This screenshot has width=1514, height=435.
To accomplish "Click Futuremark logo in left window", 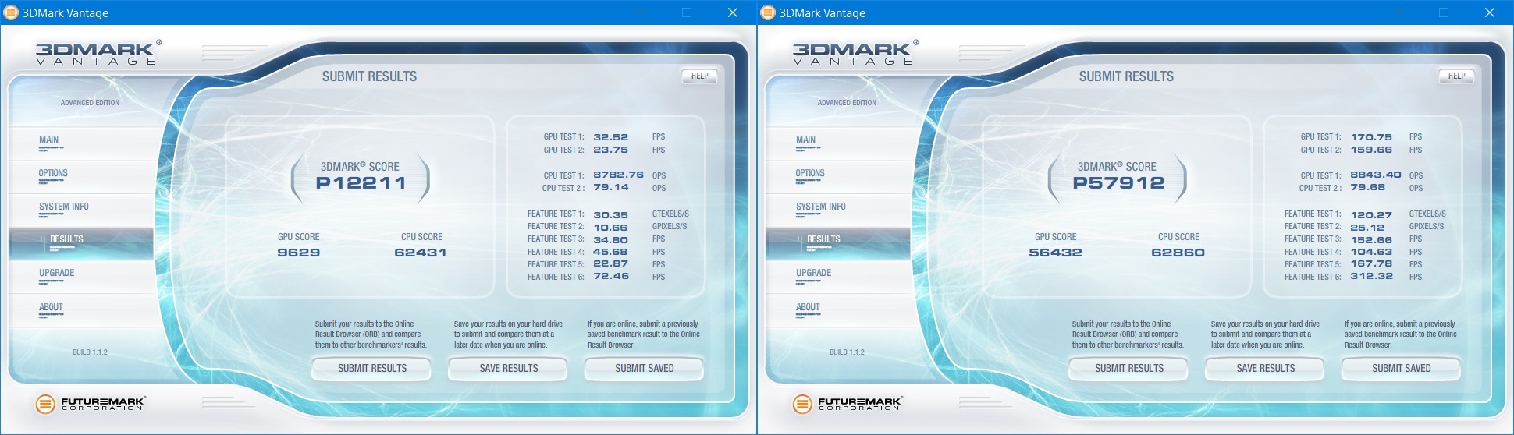I will coord(91,403).
